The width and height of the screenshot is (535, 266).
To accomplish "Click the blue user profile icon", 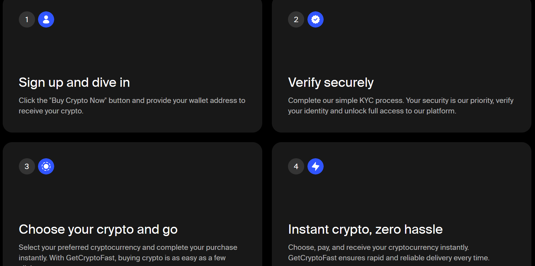I will 46,19.
